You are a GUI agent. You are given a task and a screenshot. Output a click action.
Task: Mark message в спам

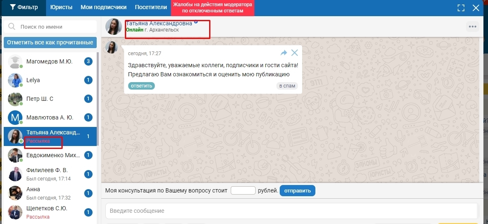(287, 86)
